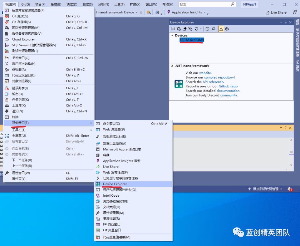This screenshot has width=300, height=246.
Task: Click 输出(O) window icon
Action: 7,94
